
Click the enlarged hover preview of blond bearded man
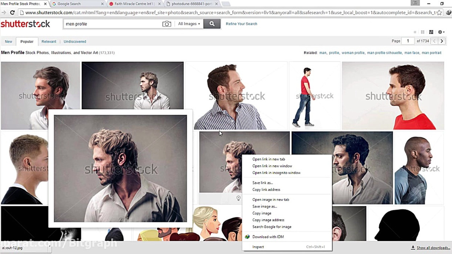pyautogui.click(x=120, y=169)
